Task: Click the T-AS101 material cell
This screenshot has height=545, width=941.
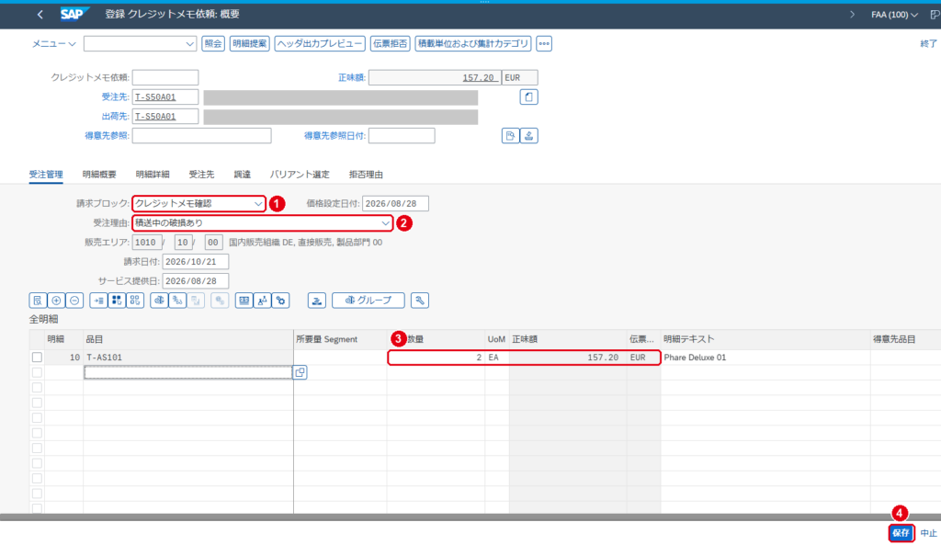Action: [188, 358]
